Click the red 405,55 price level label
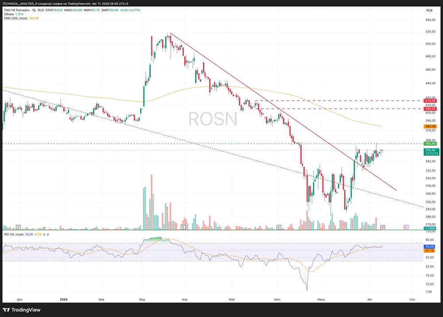 pos(430,108)
